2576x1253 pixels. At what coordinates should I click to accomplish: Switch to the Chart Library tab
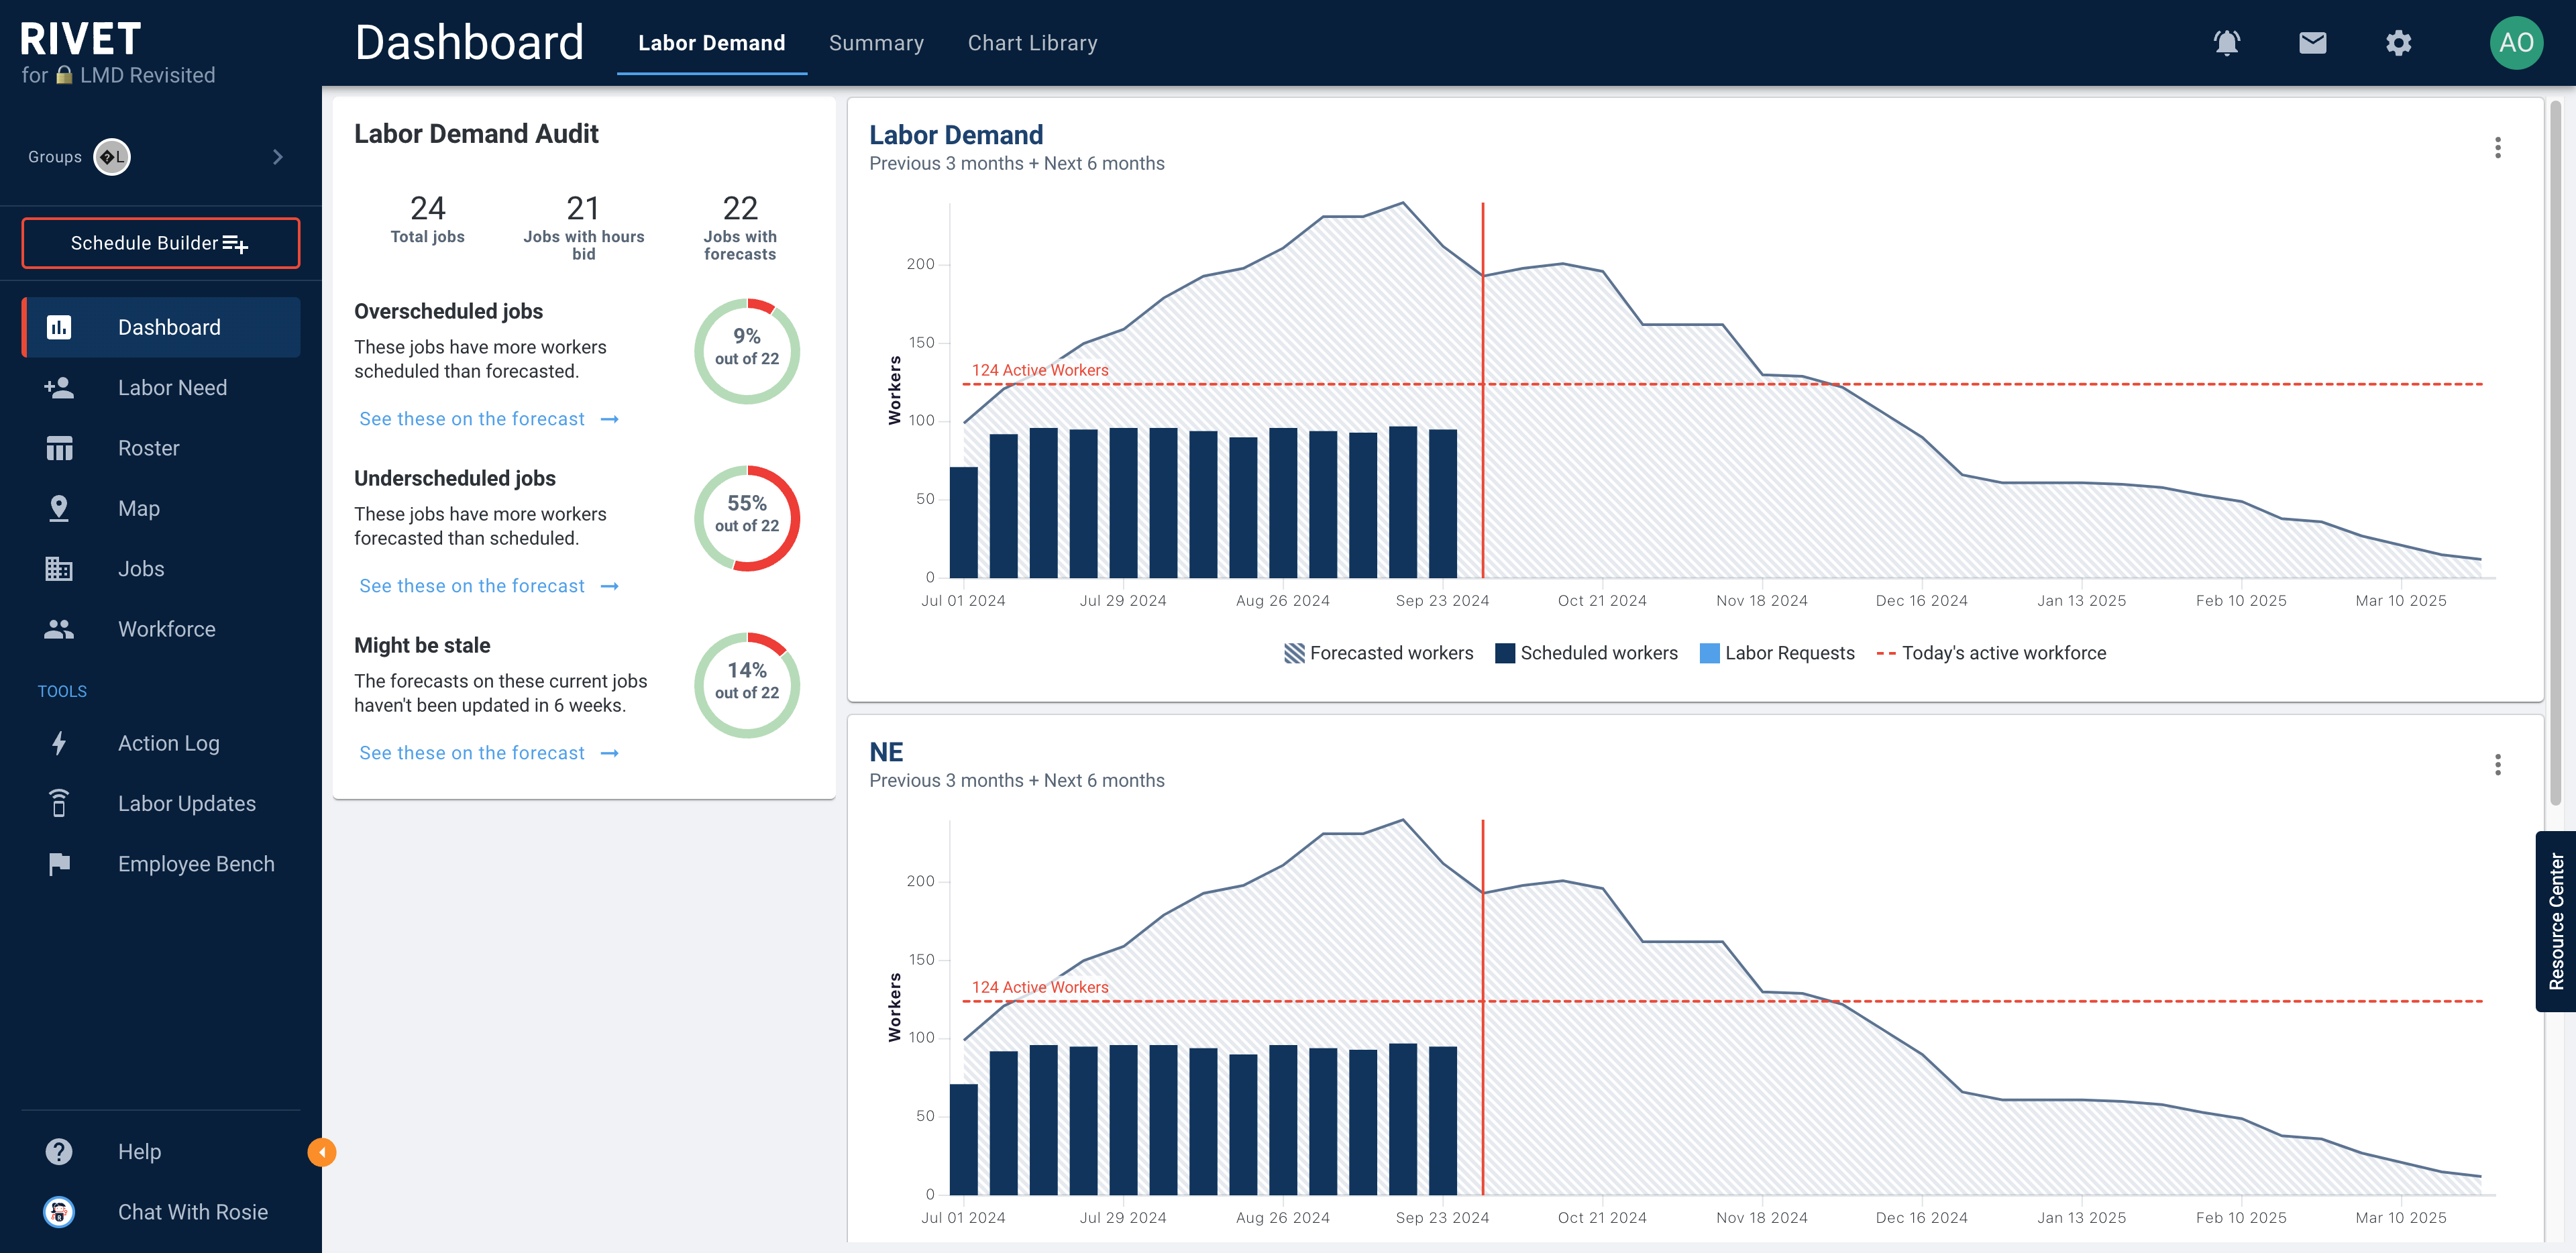click(1032, 43)
